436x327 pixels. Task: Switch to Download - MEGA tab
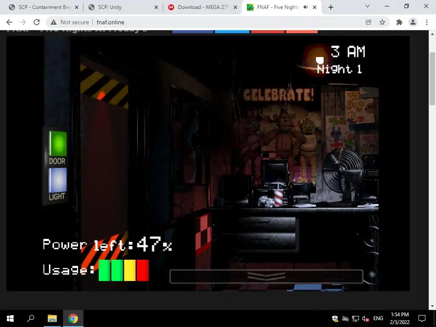tap(203, 7)
